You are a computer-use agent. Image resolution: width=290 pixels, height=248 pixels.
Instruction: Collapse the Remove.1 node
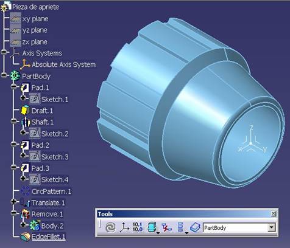(x=13, y=213)
